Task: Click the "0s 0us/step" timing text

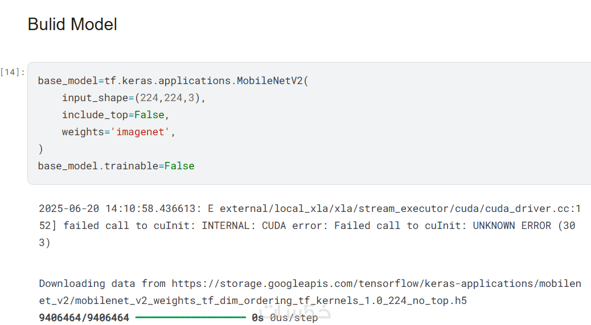Action: (285, 318)
